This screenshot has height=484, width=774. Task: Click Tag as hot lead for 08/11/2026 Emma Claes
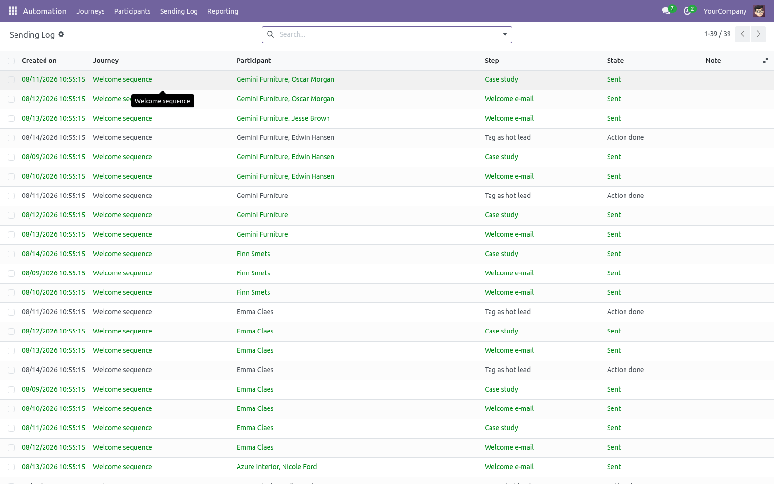click(x=507, y=312)
